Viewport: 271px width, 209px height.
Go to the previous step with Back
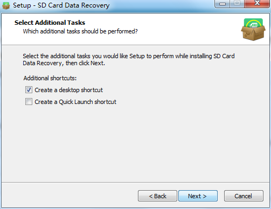pos(157,196)
